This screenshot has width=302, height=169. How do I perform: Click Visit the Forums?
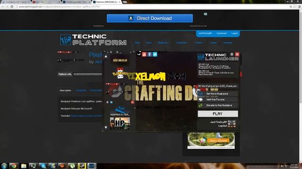(x=218, y=100)
